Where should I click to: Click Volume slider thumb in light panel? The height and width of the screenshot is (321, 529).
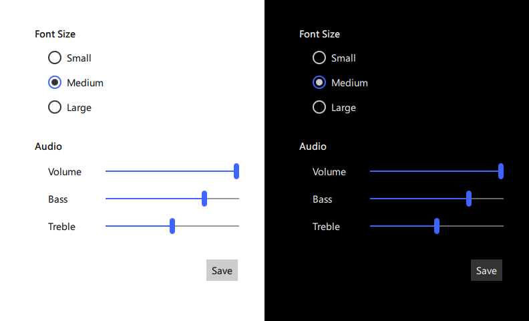coord(236,171)
